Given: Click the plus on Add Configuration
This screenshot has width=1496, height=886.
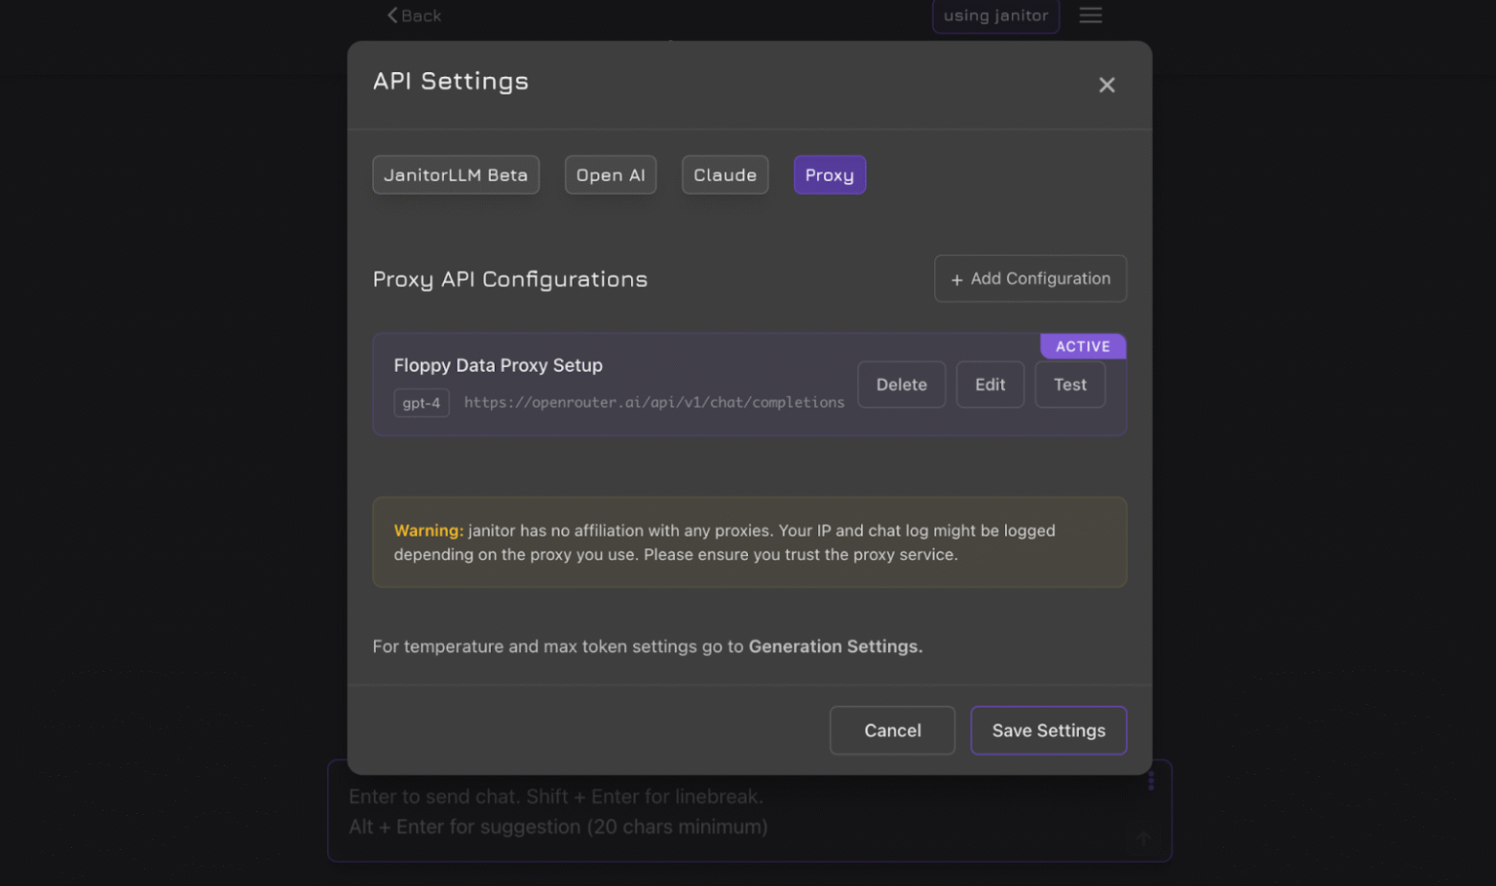Looking at the screenshot, I should click(x=956, y=278).
